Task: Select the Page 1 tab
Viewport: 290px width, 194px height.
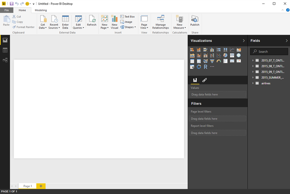Action: tap(28, 186)
